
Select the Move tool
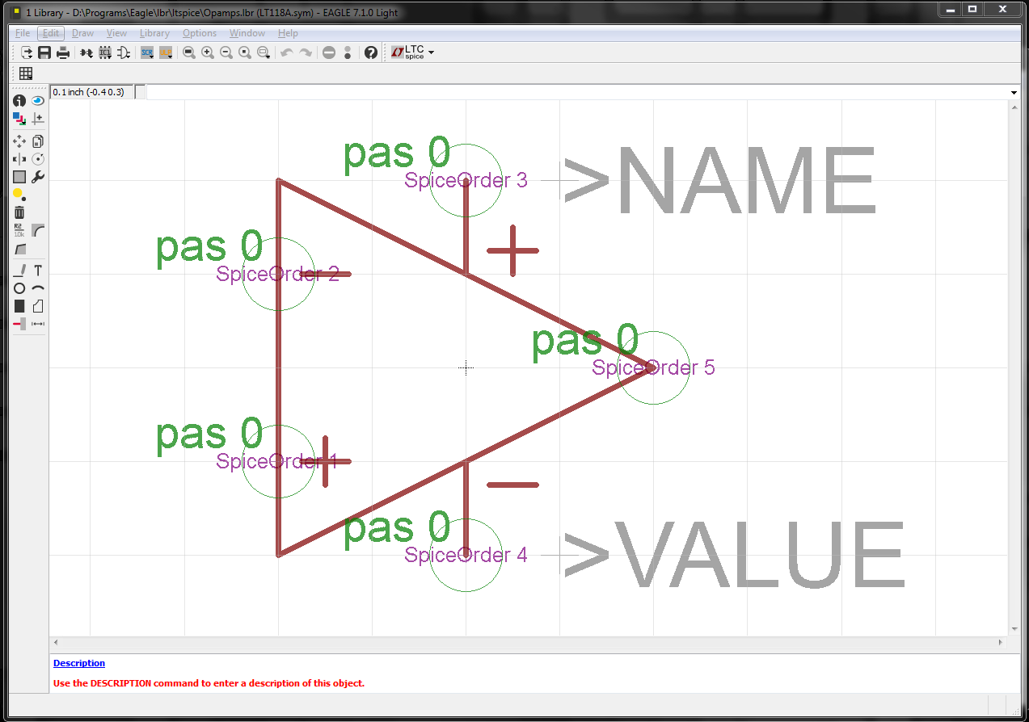coord(19,141)
